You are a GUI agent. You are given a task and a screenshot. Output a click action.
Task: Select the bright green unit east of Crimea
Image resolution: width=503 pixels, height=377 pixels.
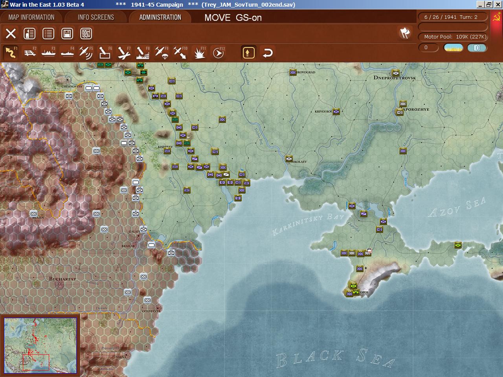[x=458, y=245]
